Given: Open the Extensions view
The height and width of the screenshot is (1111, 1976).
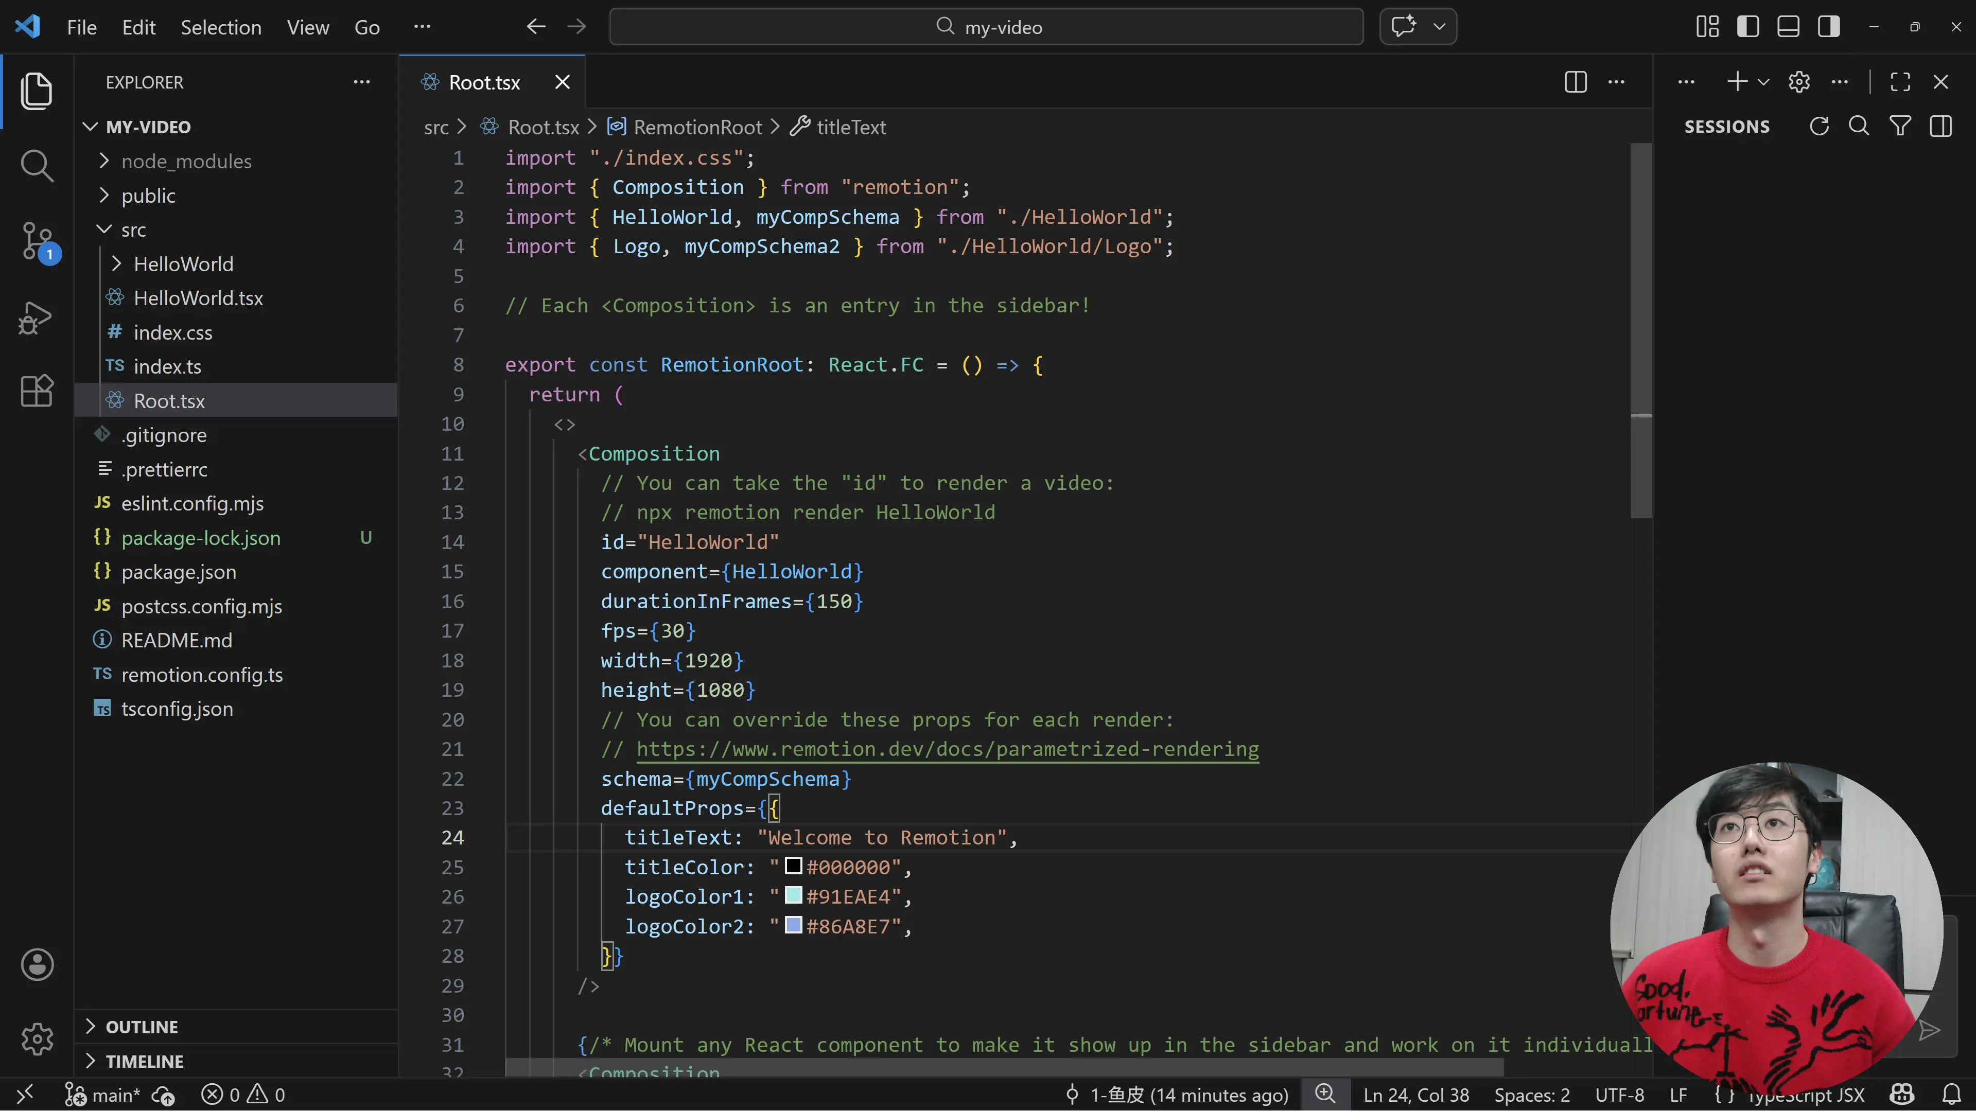Looking at the screenshot, I should (x=36, y=391).
